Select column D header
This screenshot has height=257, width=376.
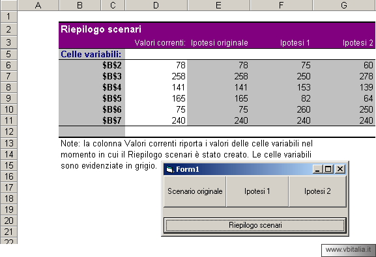coord(156,5)
